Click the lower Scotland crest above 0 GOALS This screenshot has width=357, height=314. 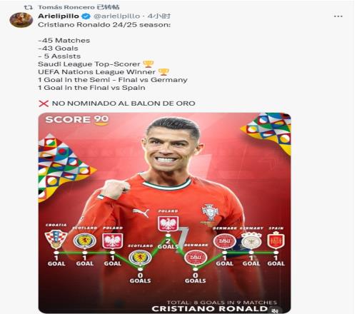tap(140, 258)
